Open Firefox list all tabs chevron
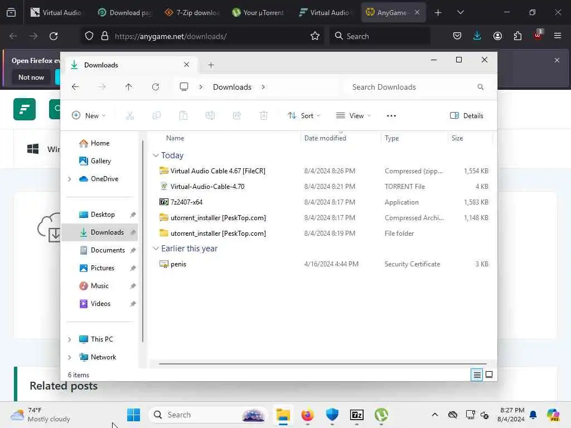 click(x=460, y=12)
